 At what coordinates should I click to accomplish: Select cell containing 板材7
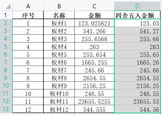[x=59, y=70]
